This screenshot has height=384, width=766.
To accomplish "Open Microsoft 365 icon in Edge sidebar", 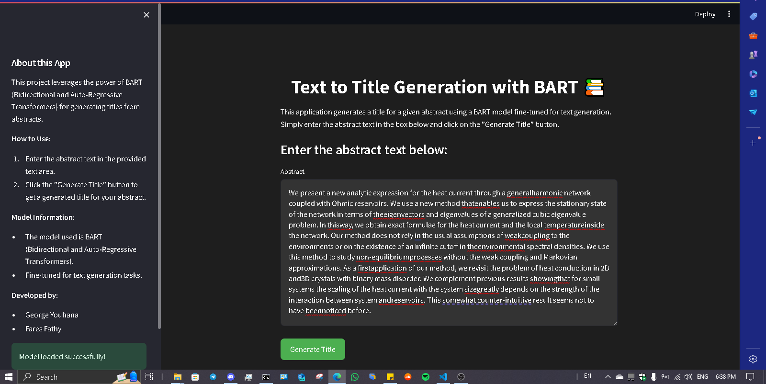I will pyautogui.click(x=753, y=74).
